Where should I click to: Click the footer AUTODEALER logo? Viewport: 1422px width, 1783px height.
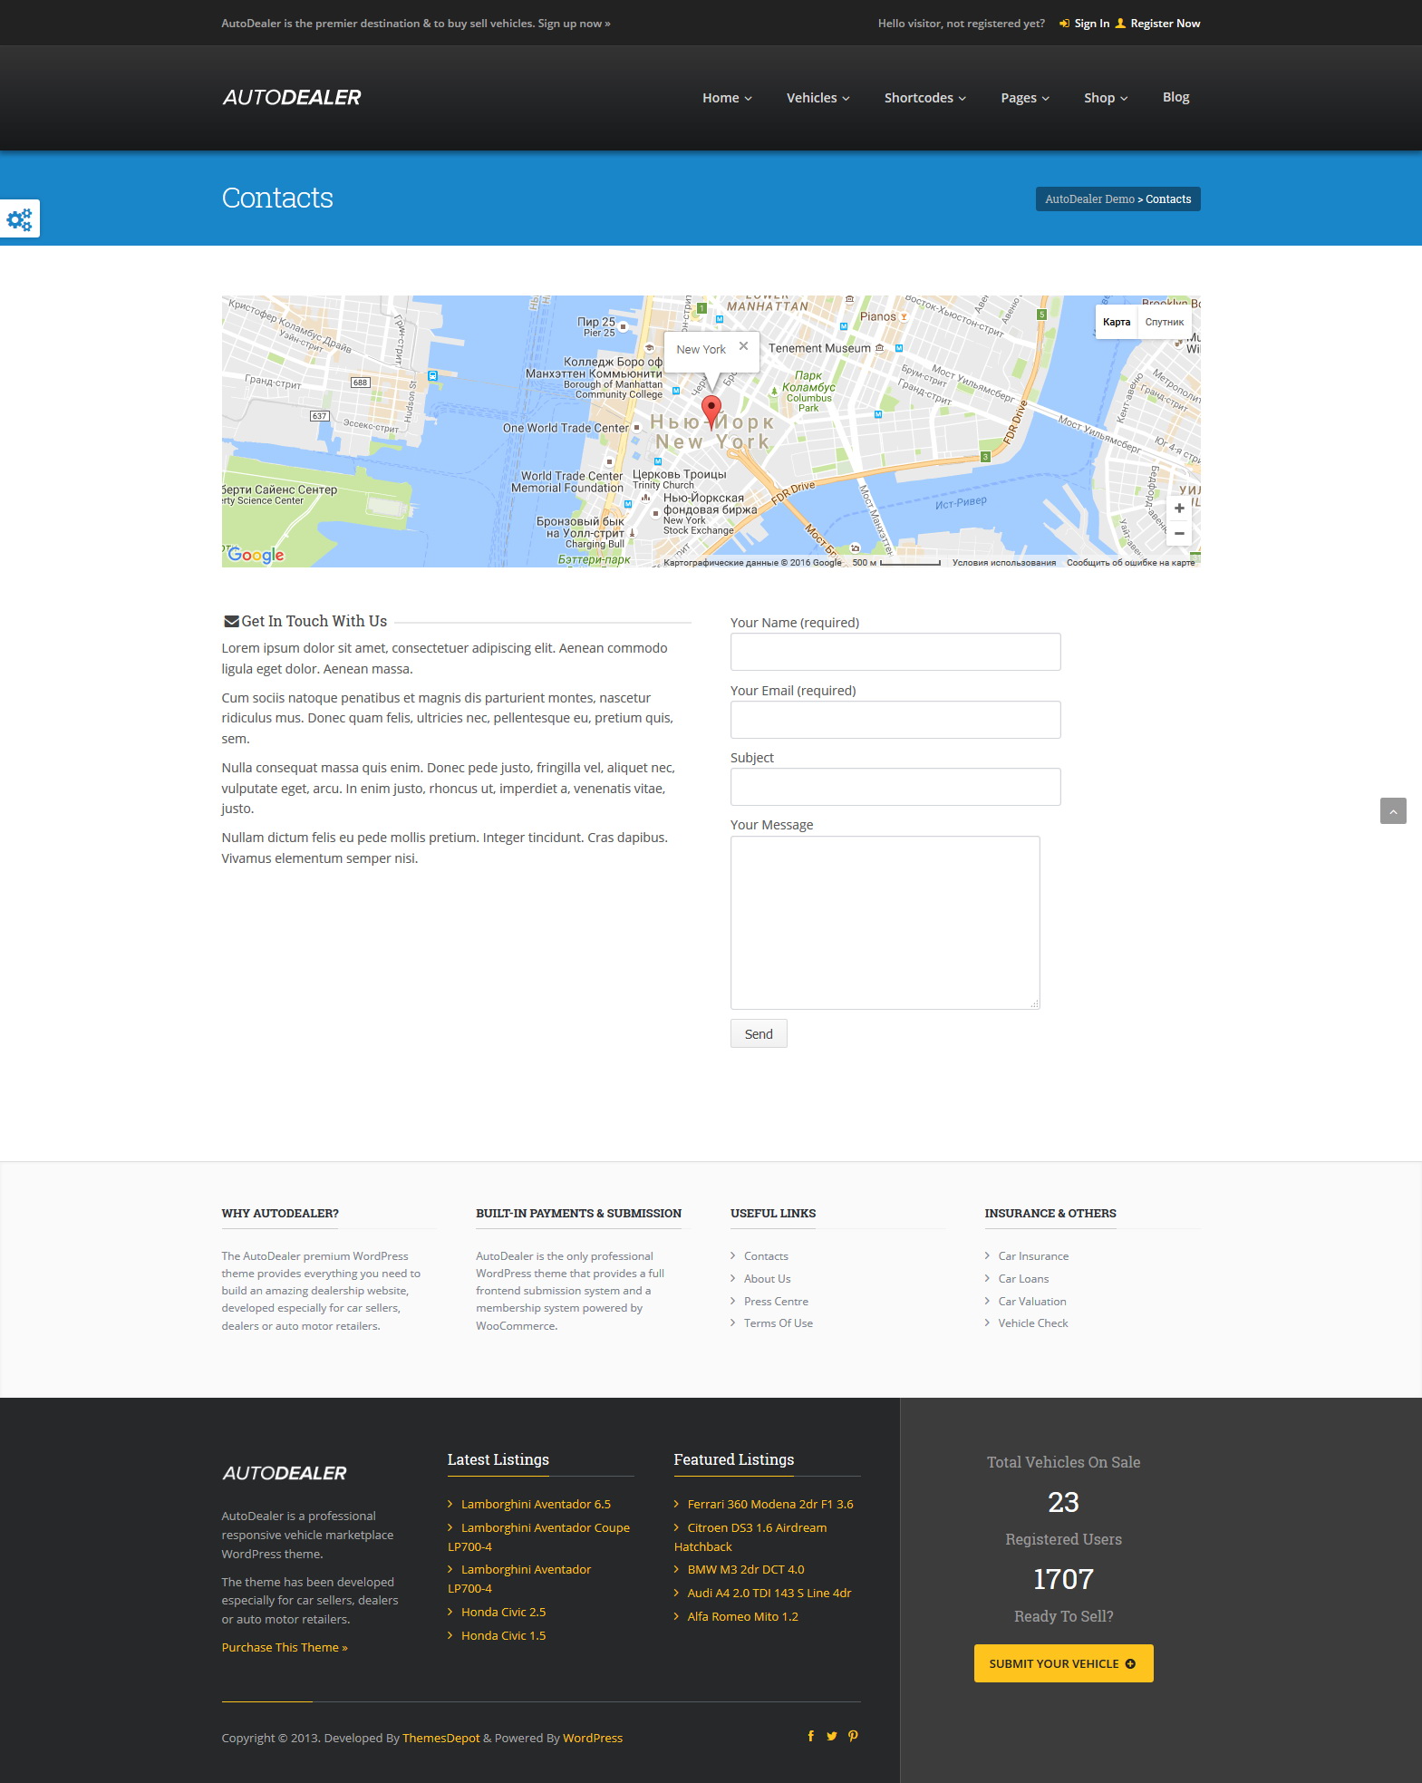tap(285, 1473)
